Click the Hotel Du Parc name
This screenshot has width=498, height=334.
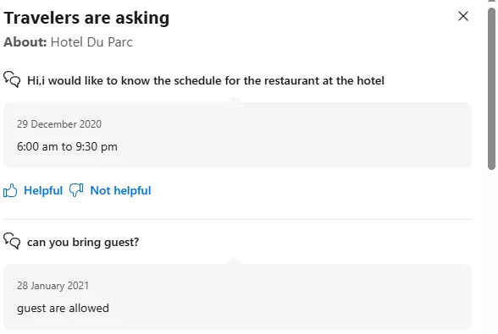tap(91, 42)
